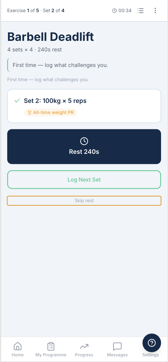The image size is (168, 362).
Task: Select the Progress chart icon in the navbar
Action: click(84, 346)
